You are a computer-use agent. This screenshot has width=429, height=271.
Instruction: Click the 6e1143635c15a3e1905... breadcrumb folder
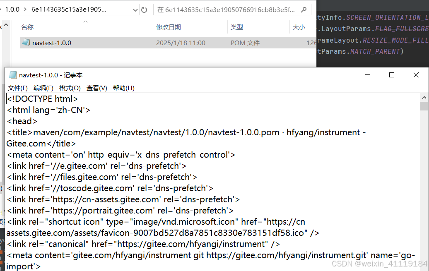click(69, 10)
